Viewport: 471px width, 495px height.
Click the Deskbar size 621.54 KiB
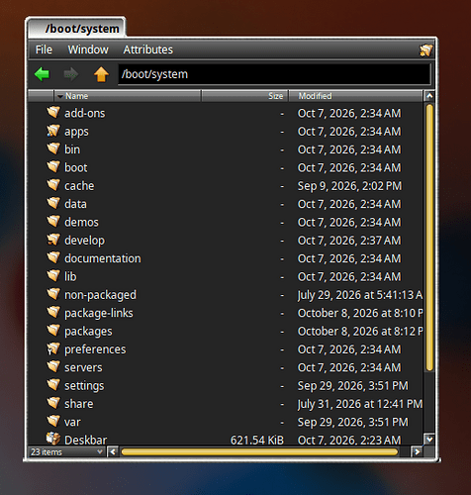click(257, 440)
